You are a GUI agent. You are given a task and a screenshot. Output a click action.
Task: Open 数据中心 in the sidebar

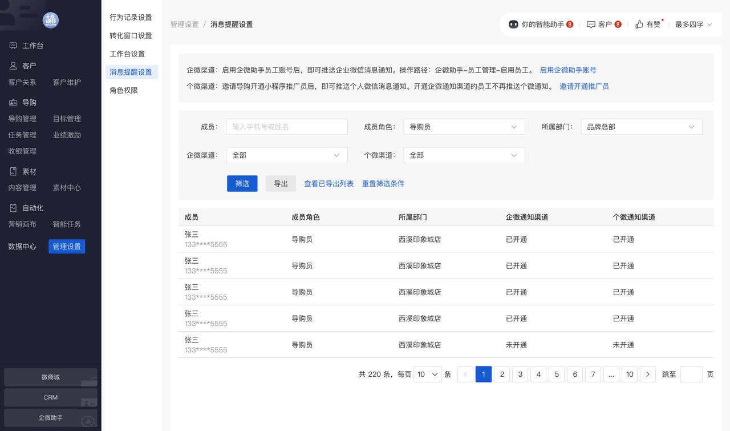tap(22, 247)
